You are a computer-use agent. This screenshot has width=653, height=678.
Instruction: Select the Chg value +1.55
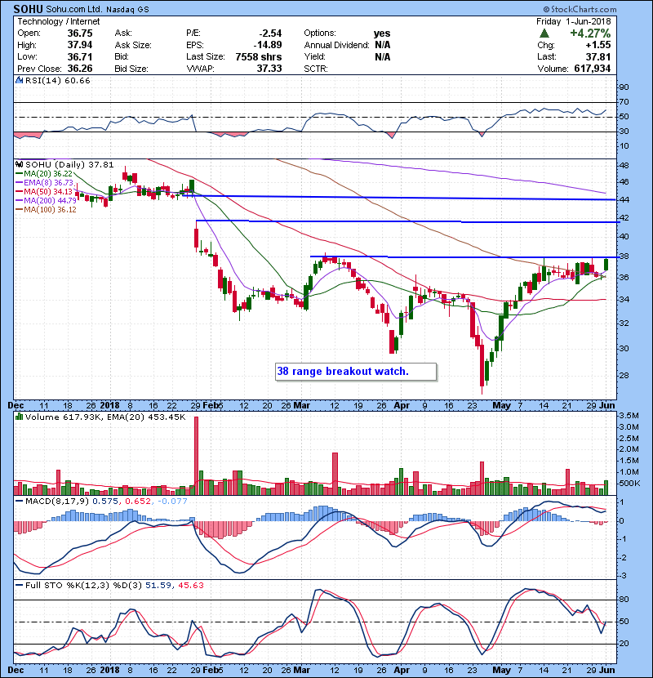[x=598, y=45]
